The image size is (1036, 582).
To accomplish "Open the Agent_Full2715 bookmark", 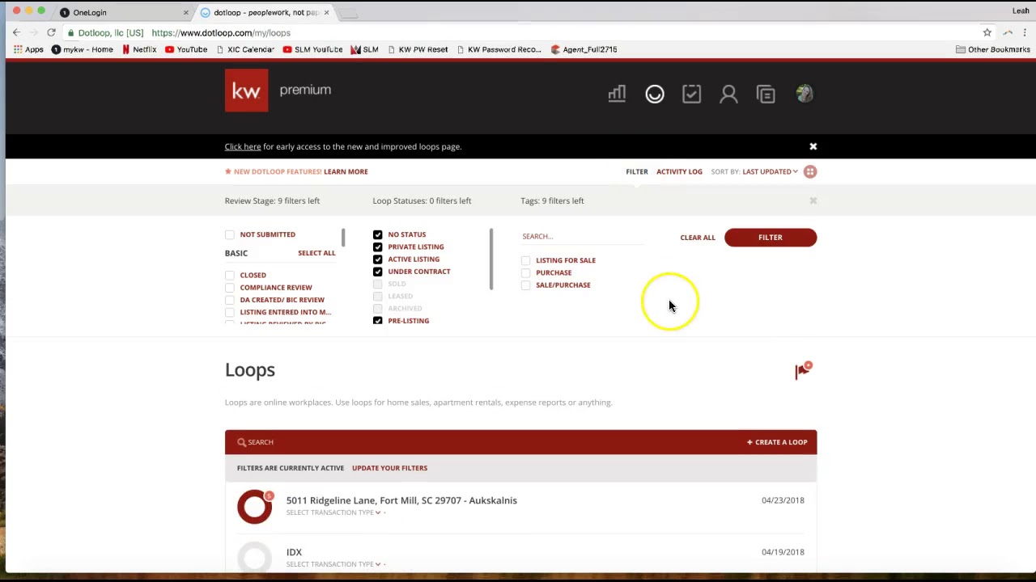I will coord(584,49).
